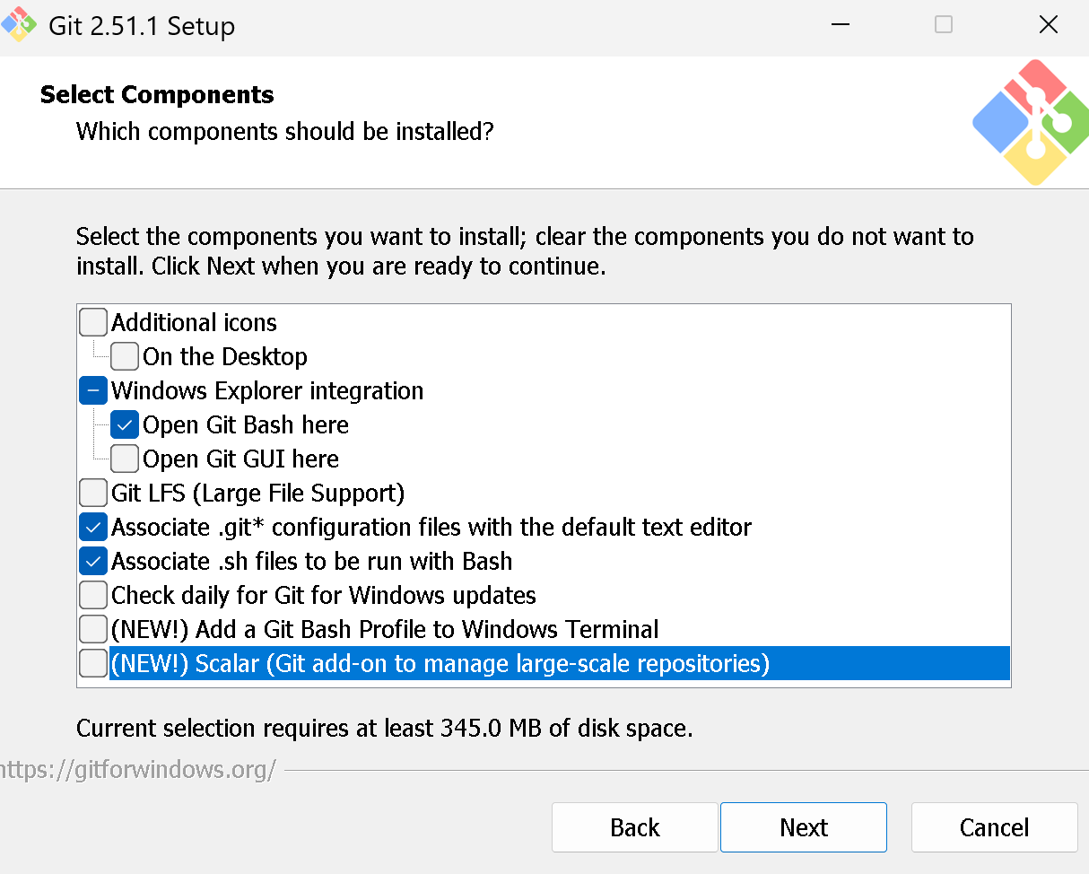Enable Git LFS (Large File Support)

click(93, 493)
